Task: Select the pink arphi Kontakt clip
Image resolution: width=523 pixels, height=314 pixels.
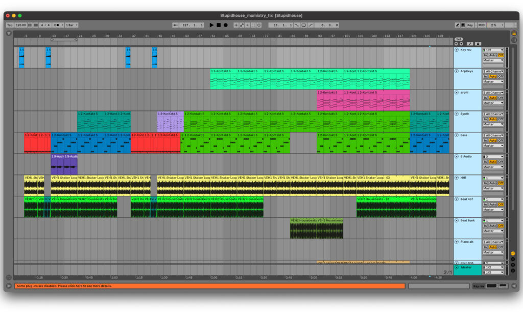Action: coord(363,100)
